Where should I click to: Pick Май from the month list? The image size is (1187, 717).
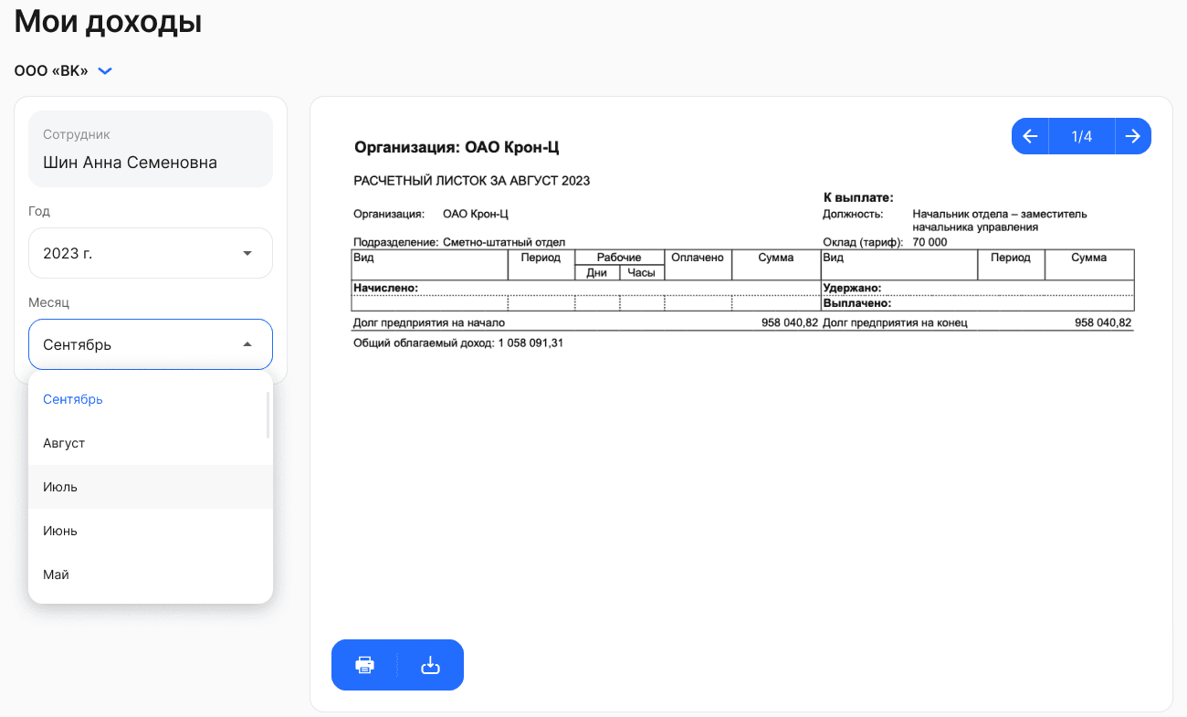point(151,575)
